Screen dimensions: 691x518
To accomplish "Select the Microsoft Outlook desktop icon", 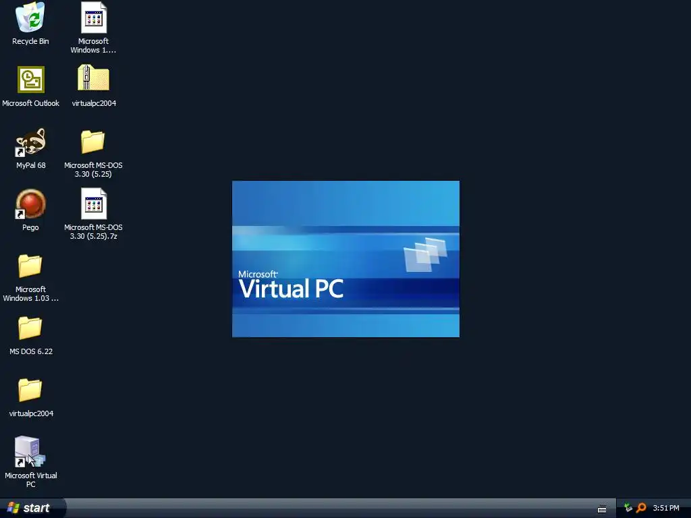I will coord(31,80).
